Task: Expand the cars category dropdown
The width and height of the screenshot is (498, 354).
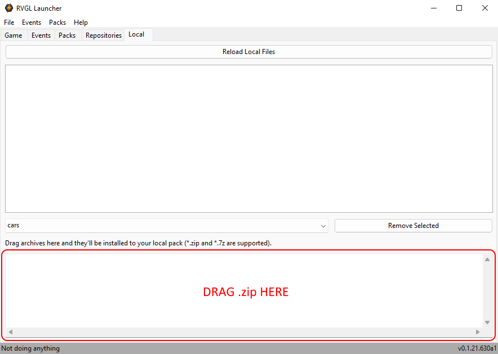Action: [166, 226]
